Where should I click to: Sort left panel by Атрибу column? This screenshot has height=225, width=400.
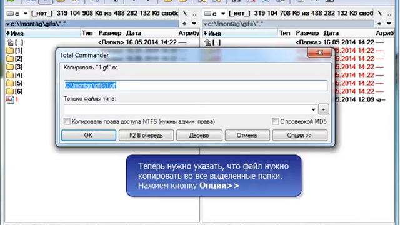[189, 33]
